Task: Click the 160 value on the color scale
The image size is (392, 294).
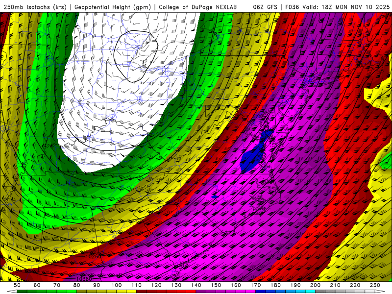Action: tap(236, 285)
